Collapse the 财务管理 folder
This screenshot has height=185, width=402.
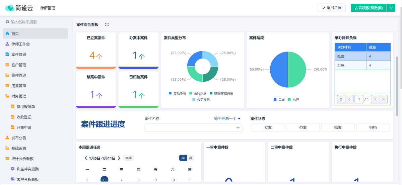click(x=35, y=96)
